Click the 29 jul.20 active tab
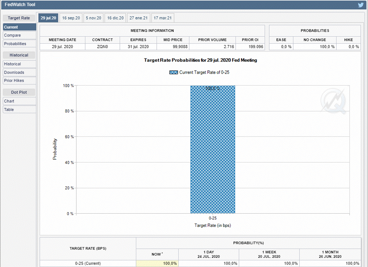This screenshot has height=267, width=368. tap(48, 18)
